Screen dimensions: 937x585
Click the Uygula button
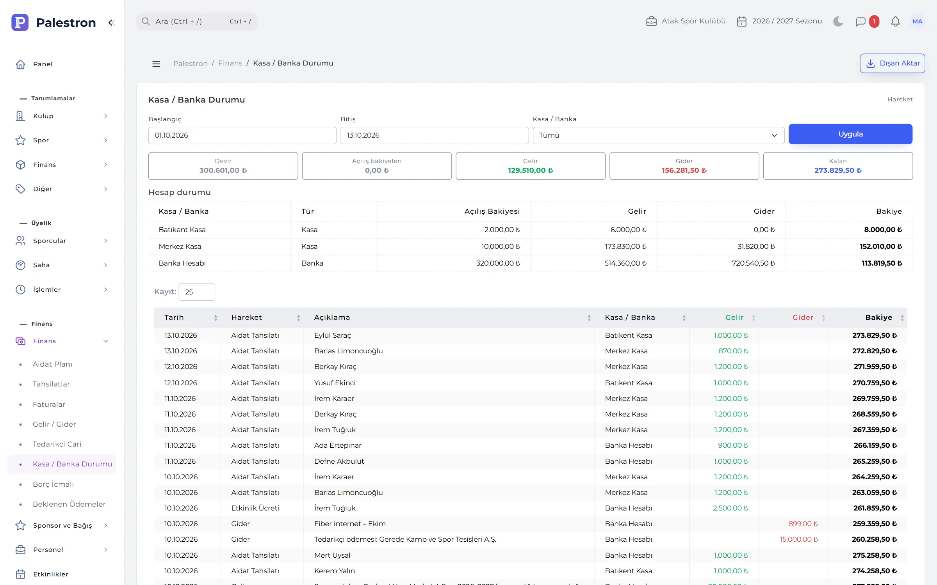point(850,134)
